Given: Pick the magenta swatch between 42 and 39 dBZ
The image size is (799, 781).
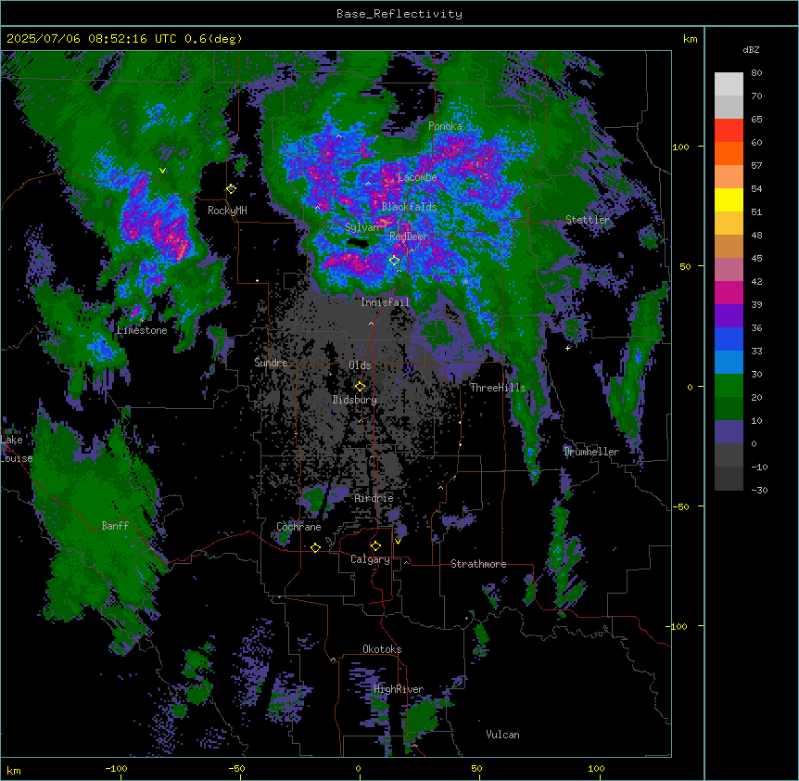Looking at the screenshot, I should pyautogui.click(x=729, y=292).
